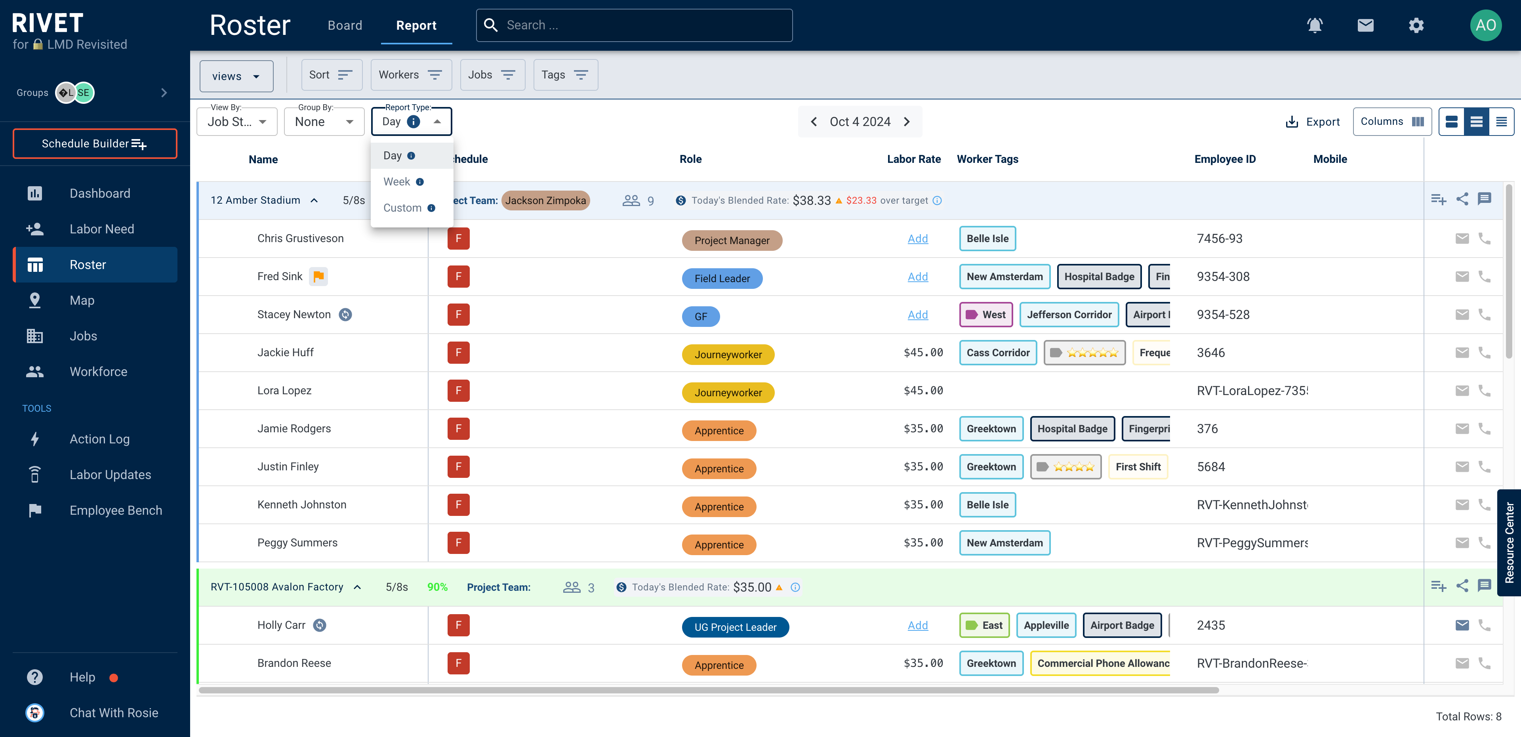Open the Workers filter

[411, 75]
